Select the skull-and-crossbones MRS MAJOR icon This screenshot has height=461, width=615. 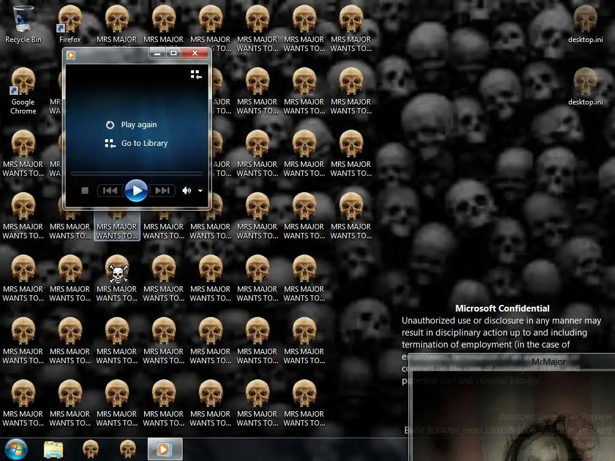point(117,279)
